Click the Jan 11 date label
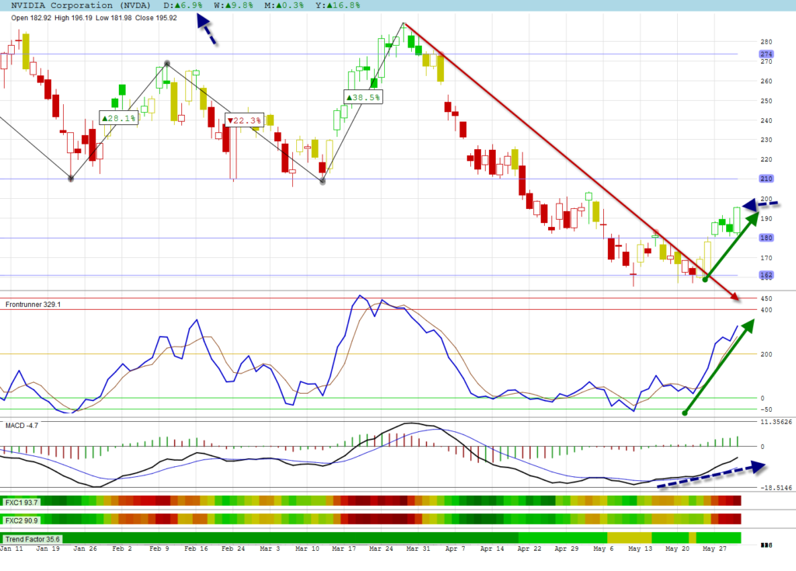Image resolution: width=796 pixels, height=571 pixels. click(x=12, y=548)
